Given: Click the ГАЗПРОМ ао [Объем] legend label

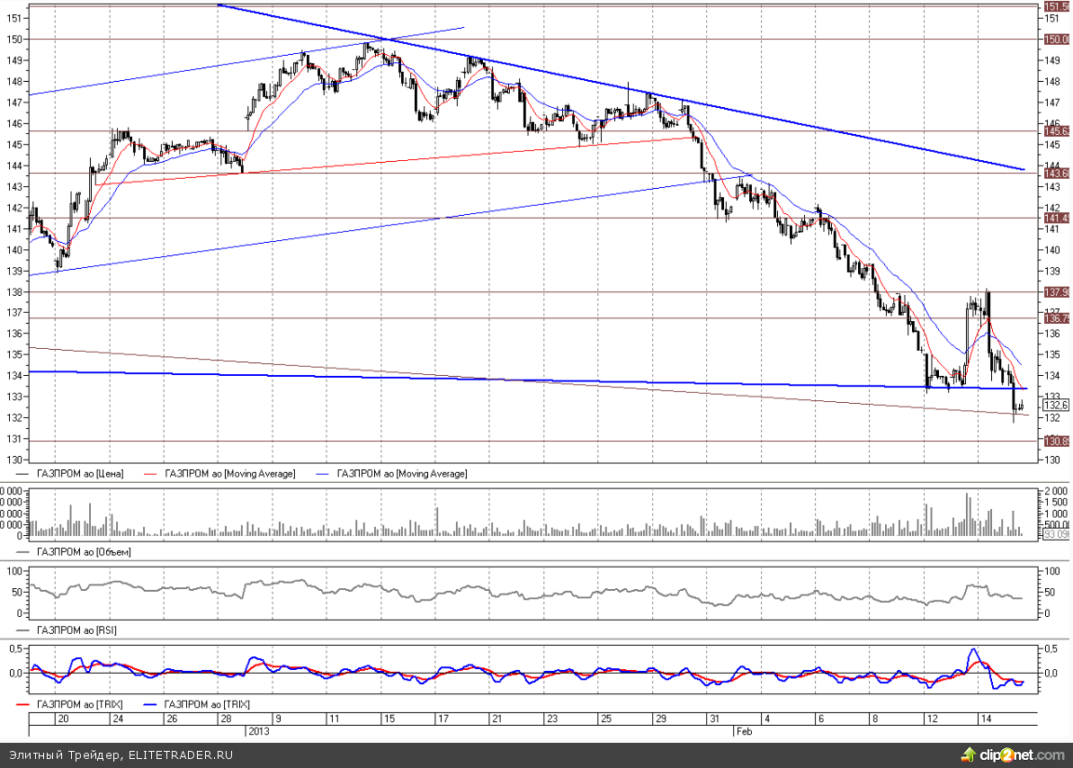Looking at the screenshot, I should coord(83,551).
